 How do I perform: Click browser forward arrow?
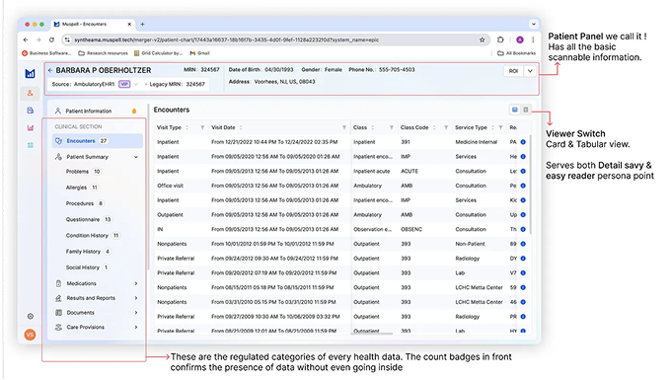coord(38,39)
